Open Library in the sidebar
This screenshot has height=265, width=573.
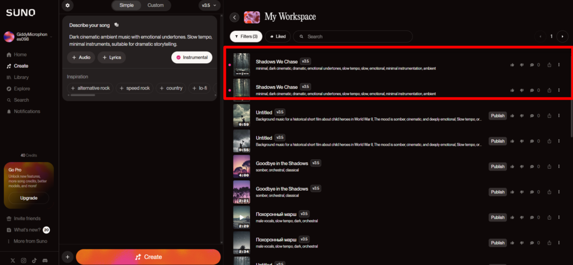coord(17,77)
